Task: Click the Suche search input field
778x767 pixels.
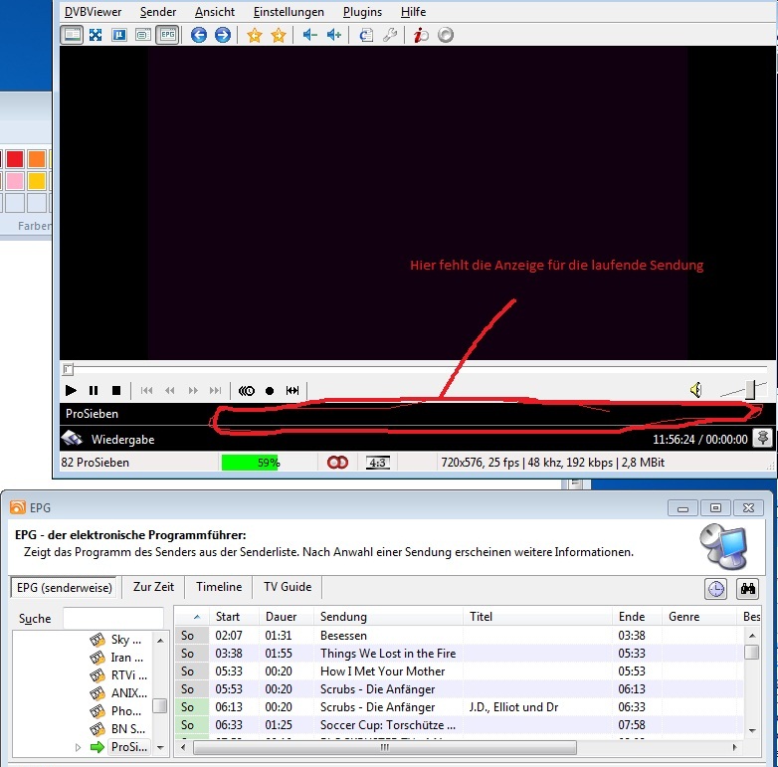Action: pos(112,618)
